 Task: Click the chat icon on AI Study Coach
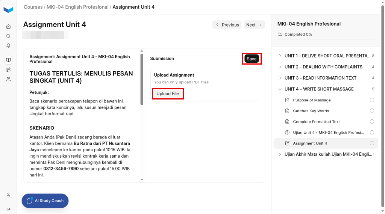(x=29, y=200)
